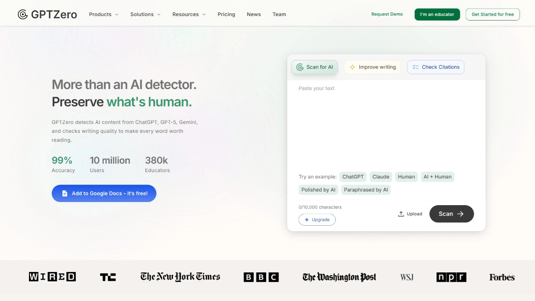Click the GPTZero detects AI content paragraph
The height and width of the screenshot is (301, 535).
pyautogui.click(x=125, y=131)
